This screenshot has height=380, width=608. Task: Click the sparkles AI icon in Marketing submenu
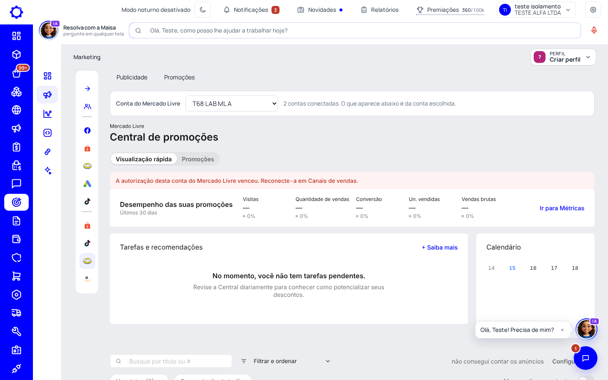click(47, 171)
